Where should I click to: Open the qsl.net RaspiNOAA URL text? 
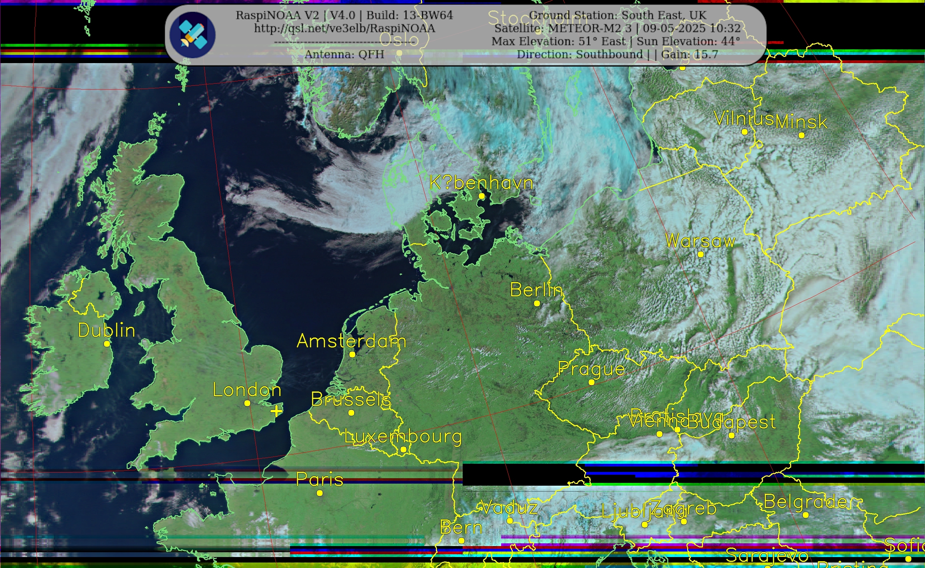[x=345, y=28]
